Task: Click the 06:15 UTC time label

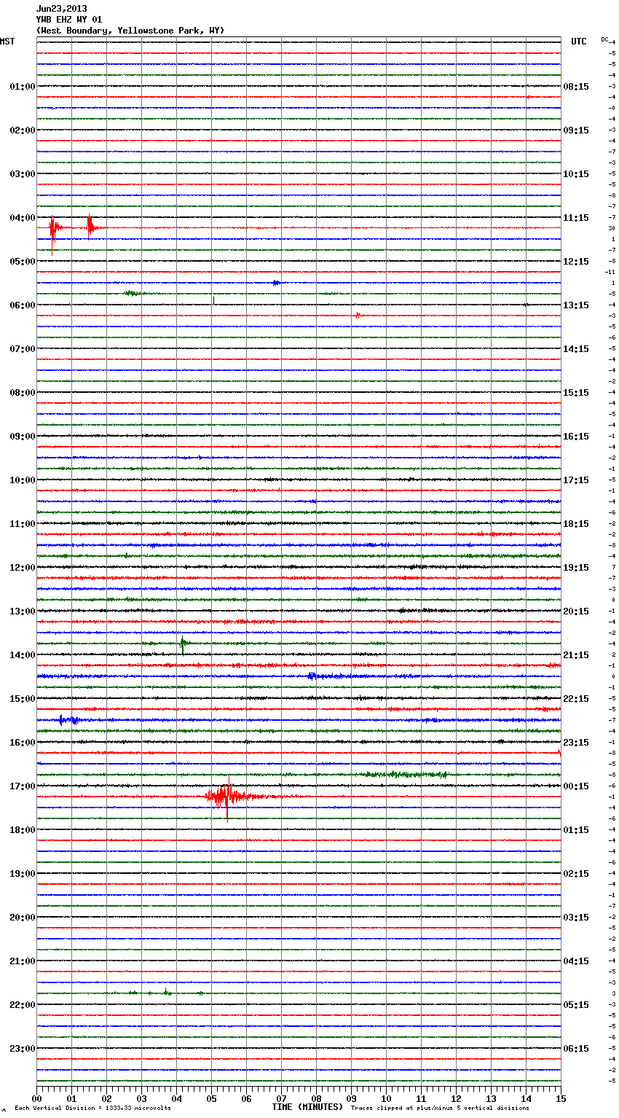Action: click(576, 1048)
